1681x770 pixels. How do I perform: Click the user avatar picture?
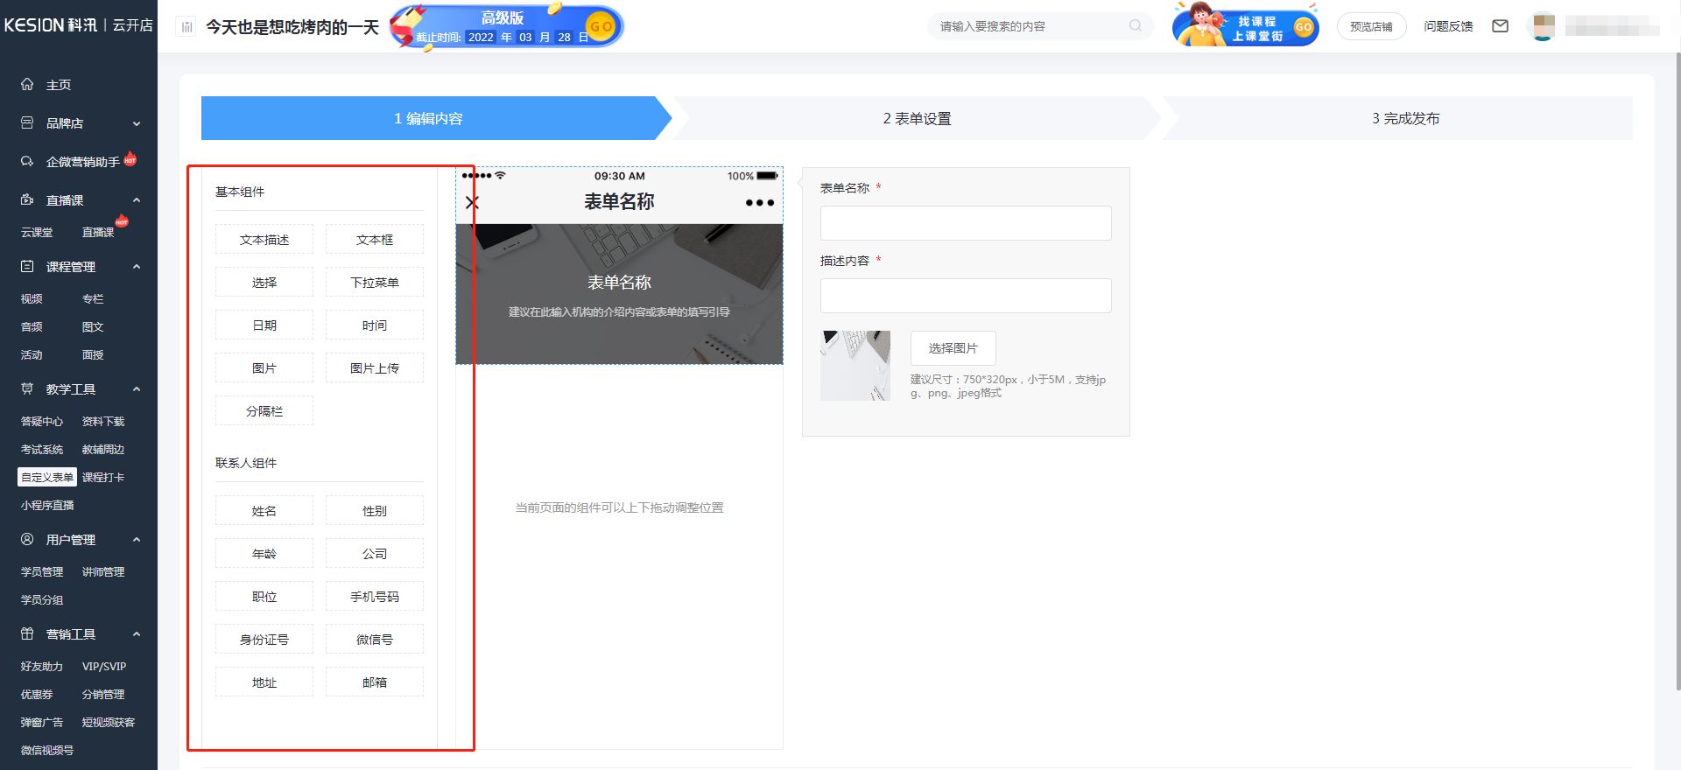pyautogui.click(x=1544, y=26)
